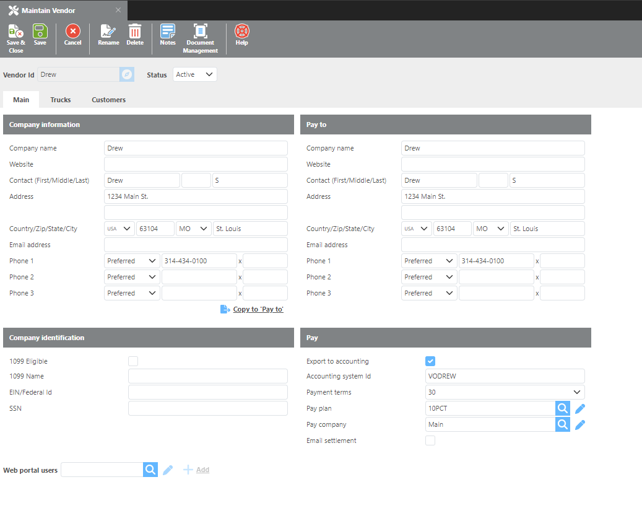
Task: Uncheck the Export to accounting checkbox
Action: click(x=430, y=361)
